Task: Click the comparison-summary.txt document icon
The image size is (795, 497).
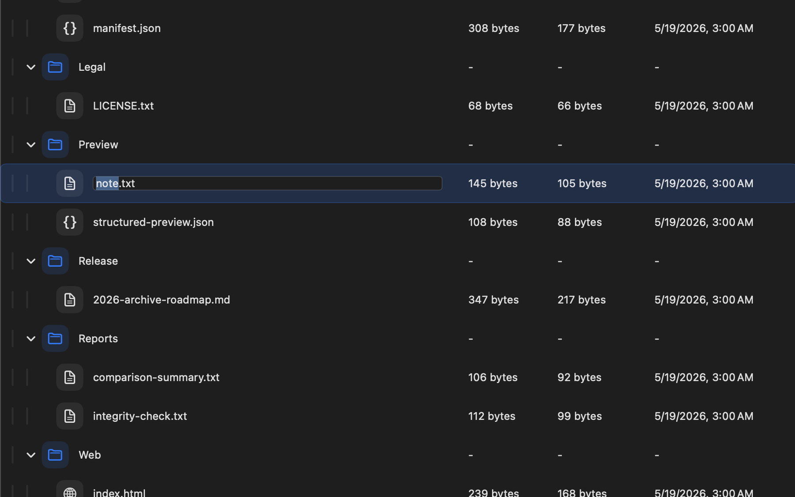Action: [x=70, y=377]
